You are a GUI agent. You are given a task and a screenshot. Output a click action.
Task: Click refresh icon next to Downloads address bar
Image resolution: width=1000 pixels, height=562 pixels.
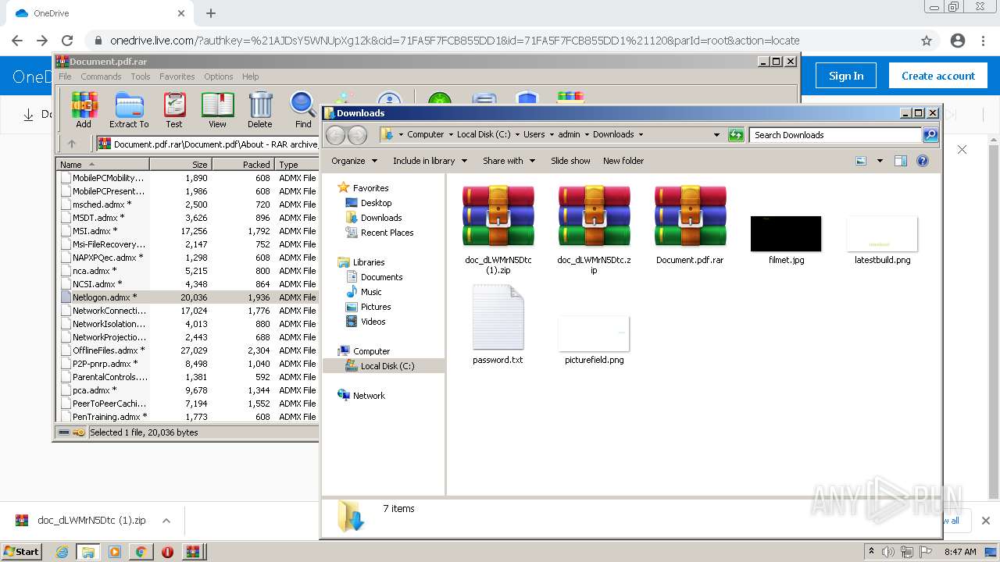[x=736, y=135]
